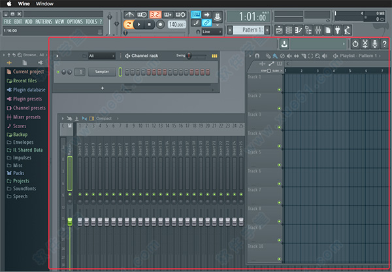
Task: Open the Mixer view icon
Action: (x=318, y=30)
